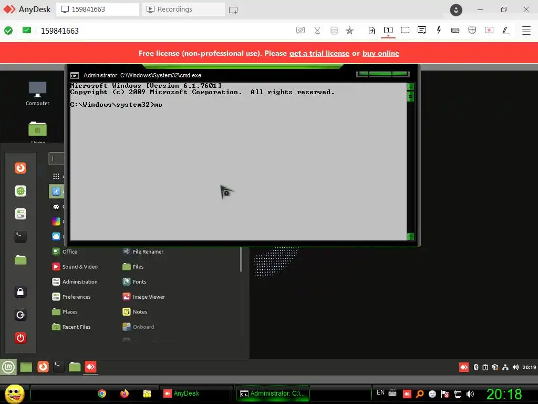Viewport: 538px width, 404px height.
Task: Click the Linux Mint menu button
Action: click(8, 367)
